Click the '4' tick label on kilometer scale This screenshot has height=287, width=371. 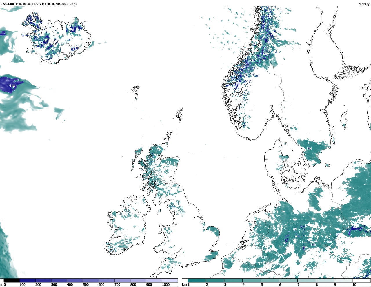tap(243, 285)
